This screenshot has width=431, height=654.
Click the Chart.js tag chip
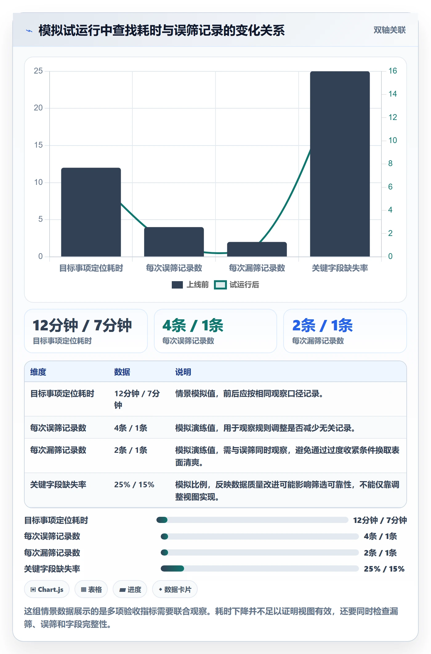47,589
